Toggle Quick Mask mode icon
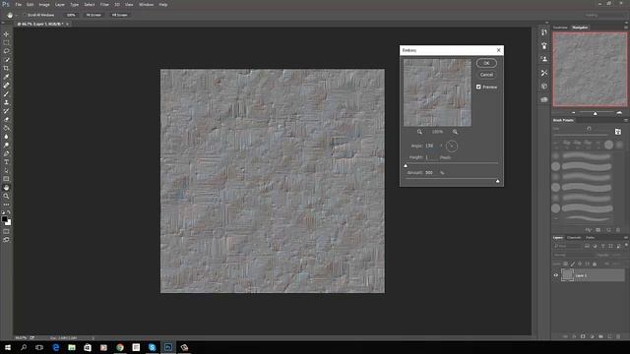630x354 pixels. click(6, 231)
